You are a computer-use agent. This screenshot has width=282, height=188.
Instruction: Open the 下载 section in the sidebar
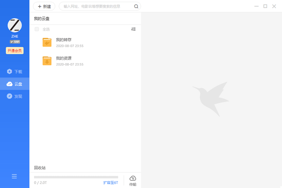click(x=14, y=72)
